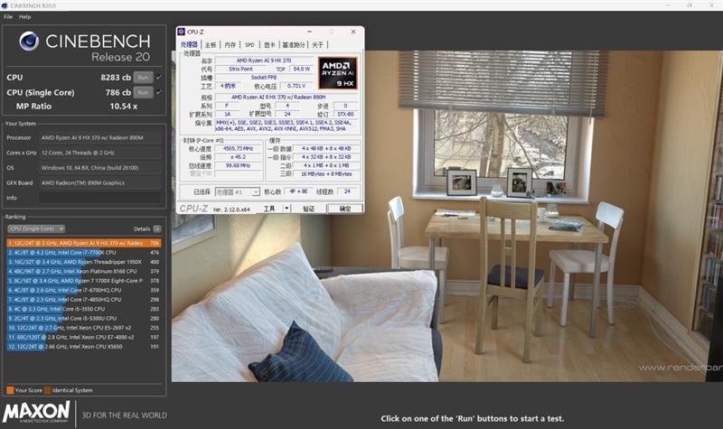Toggle the ranking Details button
This screenshot has height=429, width=723.
click(x=156, y=228)
